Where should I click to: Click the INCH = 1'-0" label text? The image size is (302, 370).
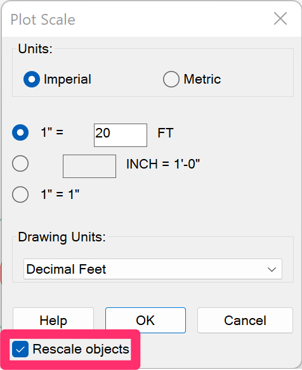coord(163,164)
